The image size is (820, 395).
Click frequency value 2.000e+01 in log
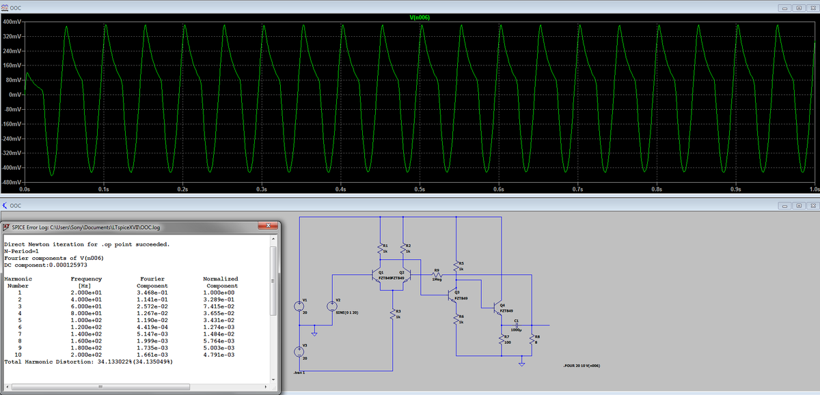coord(86,292)
